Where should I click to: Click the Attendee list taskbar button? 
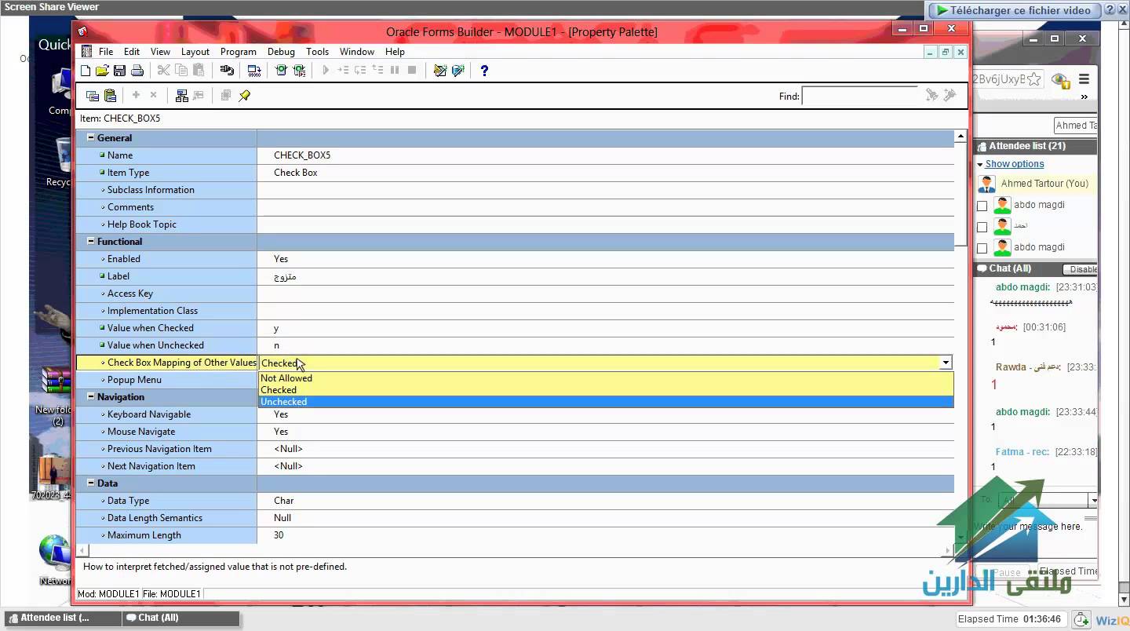click(63, 618)
